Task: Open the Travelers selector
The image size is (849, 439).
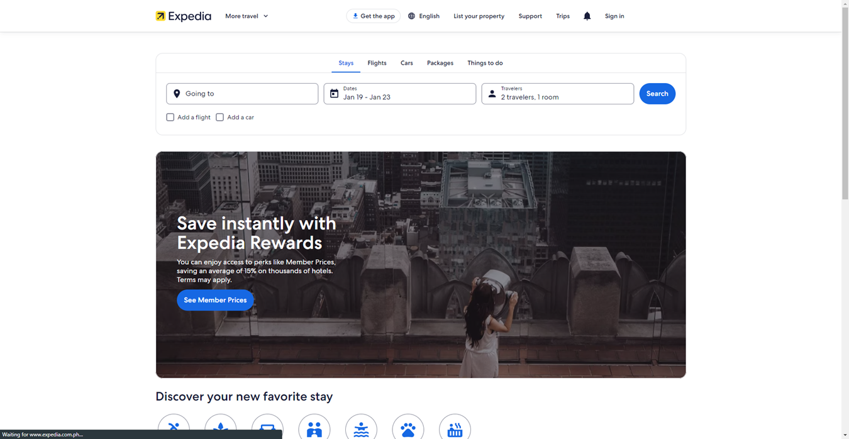Action: tap(558, 94)
